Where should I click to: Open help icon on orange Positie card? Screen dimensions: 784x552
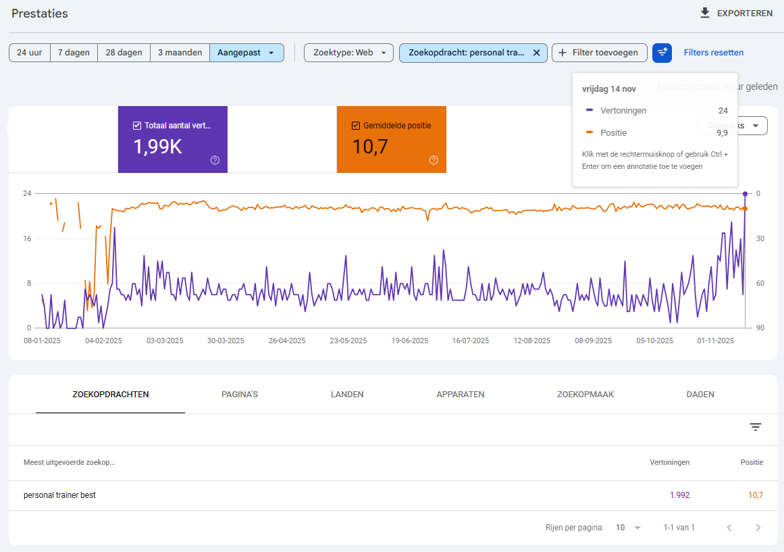[434, 160]
